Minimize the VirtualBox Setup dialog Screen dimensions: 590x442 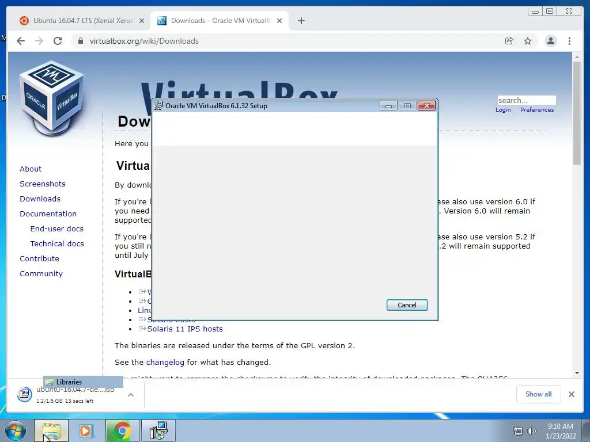389,106
